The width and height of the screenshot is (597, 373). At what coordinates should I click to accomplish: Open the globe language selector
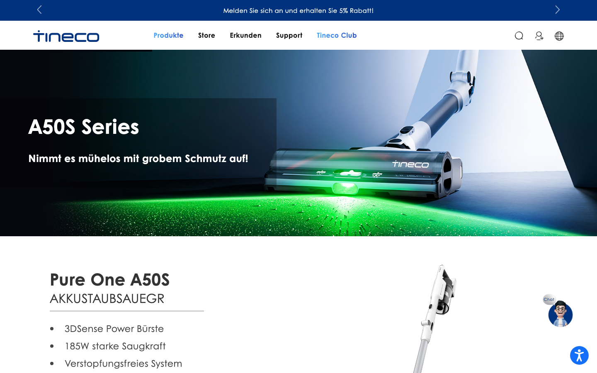click(559, 36)
